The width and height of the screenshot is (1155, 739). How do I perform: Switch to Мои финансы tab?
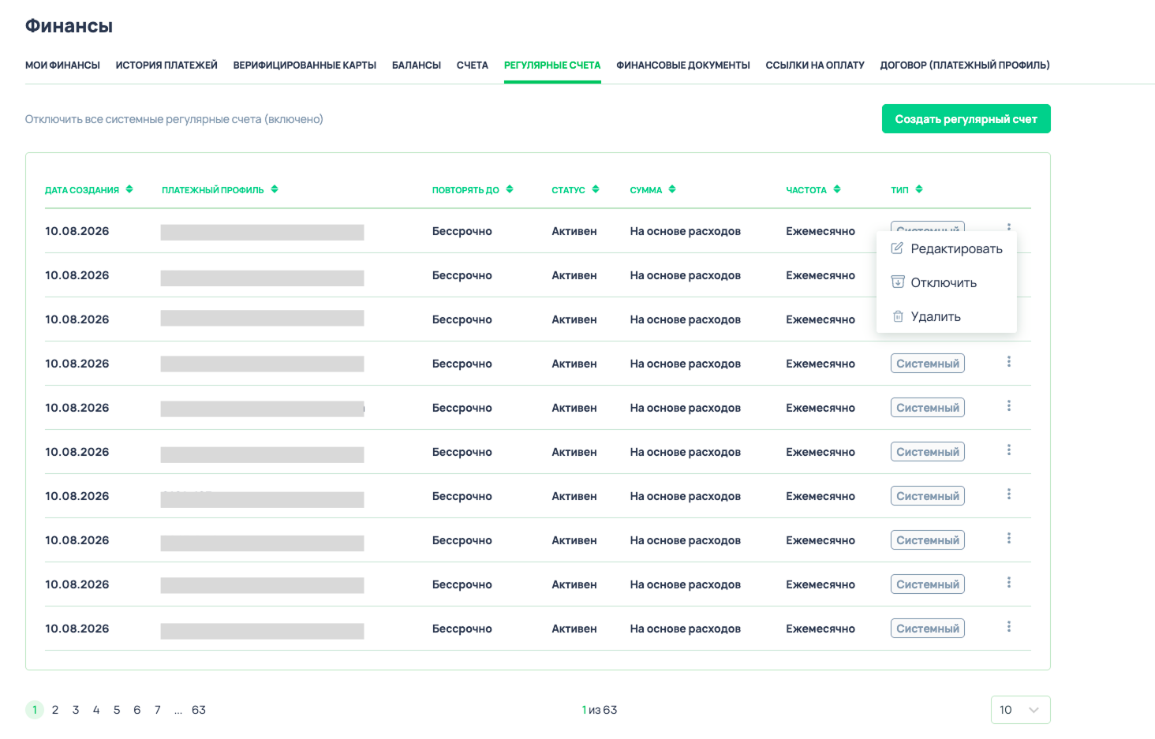point(62,65)
